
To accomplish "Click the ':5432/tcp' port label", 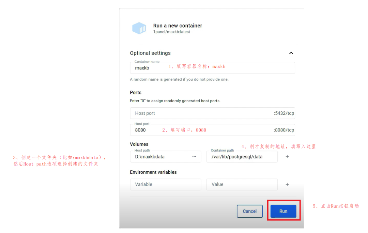I will [x=284, y=113].
